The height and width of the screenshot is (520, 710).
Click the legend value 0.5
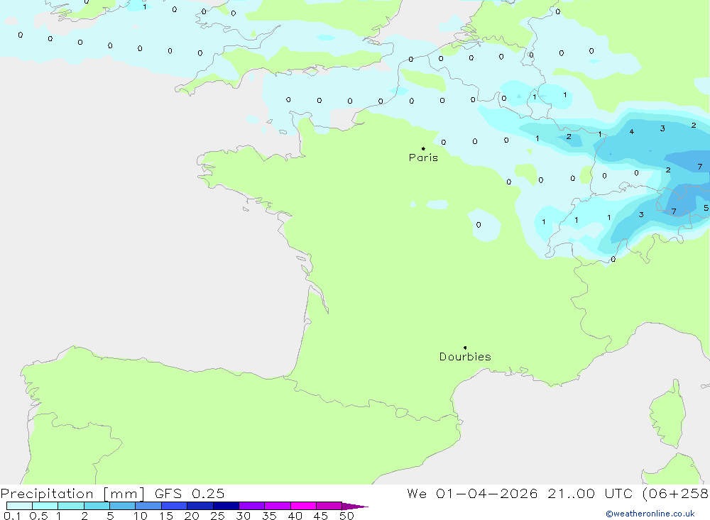tap(38, 516)
